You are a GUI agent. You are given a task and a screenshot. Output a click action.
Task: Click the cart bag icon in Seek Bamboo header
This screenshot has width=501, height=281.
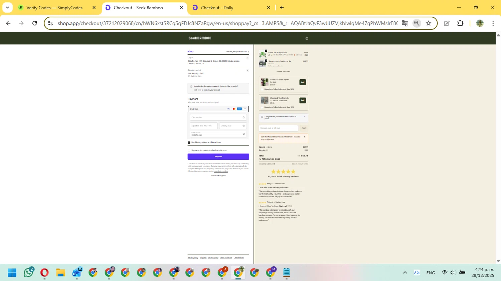click(307, 38)
